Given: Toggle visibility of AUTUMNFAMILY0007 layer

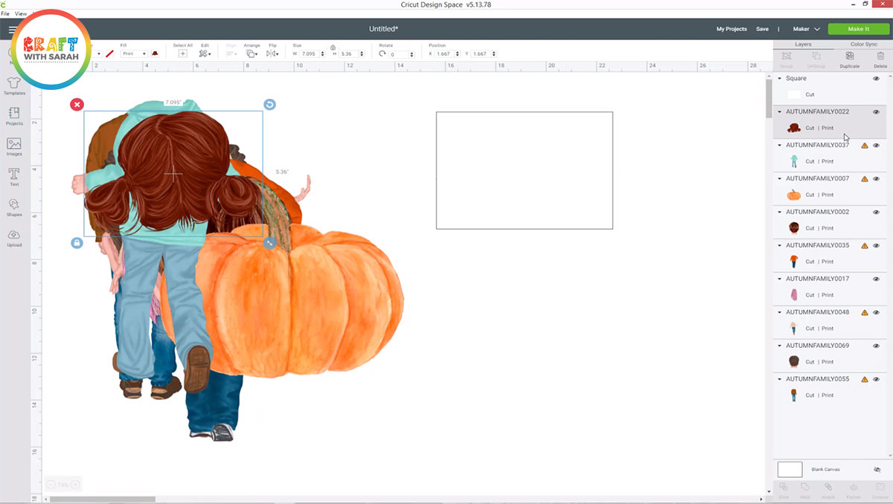Looking at the screenshot, I should [x=876, y=179].
